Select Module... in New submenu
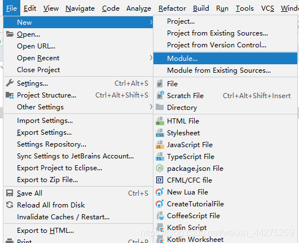This screenshot has width=299, height=243. 226,58
